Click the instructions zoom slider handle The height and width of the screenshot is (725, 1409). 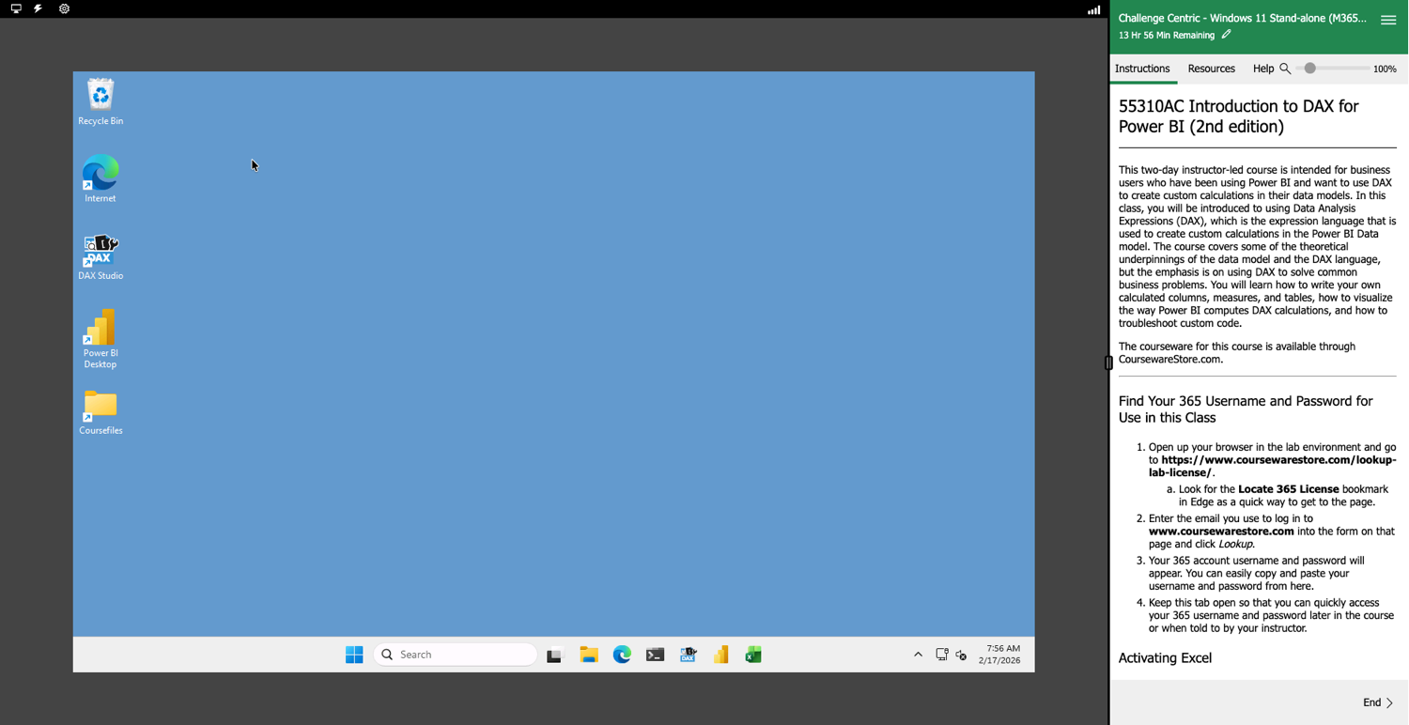1309,69
